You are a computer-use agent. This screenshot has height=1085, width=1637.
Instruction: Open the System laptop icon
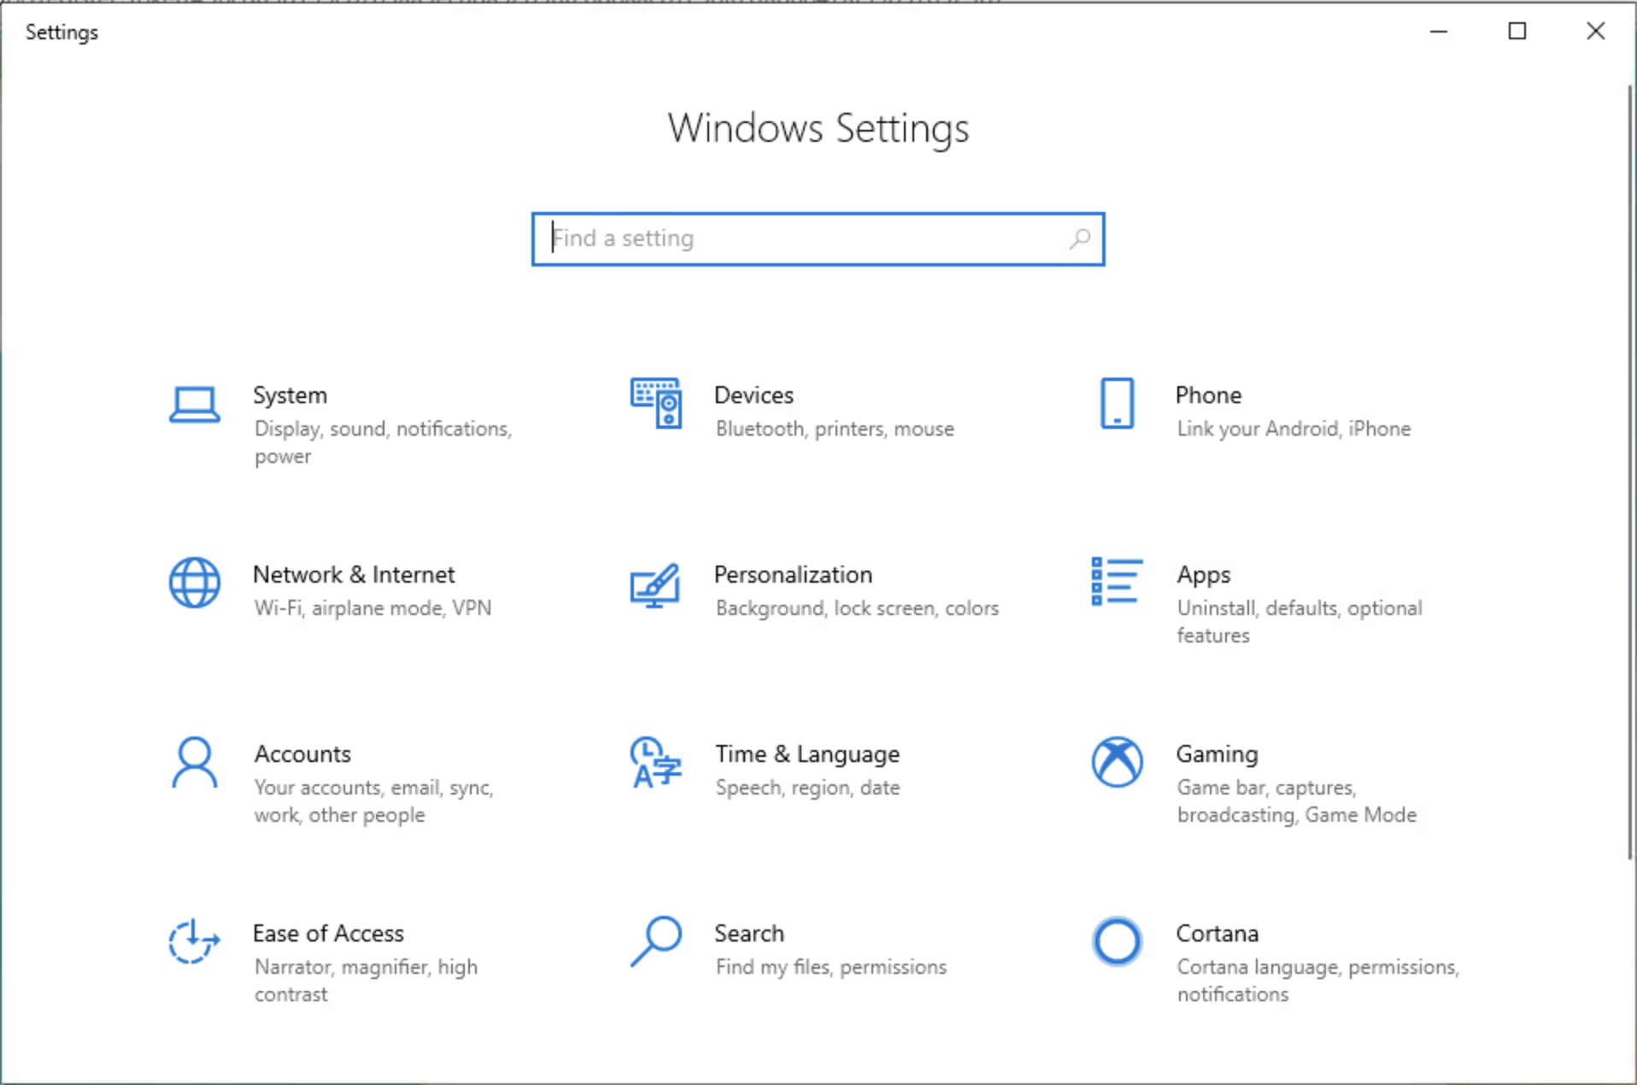tap(194, 405)
